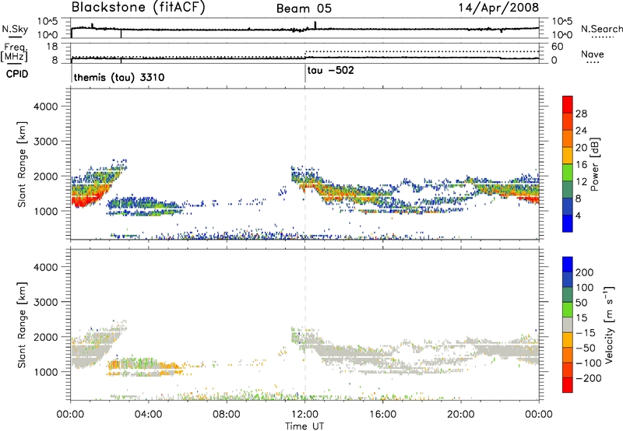Click the red bottom of the velocity colorbar
Screen dimensions: 623x431
click(x=568, y=385)
